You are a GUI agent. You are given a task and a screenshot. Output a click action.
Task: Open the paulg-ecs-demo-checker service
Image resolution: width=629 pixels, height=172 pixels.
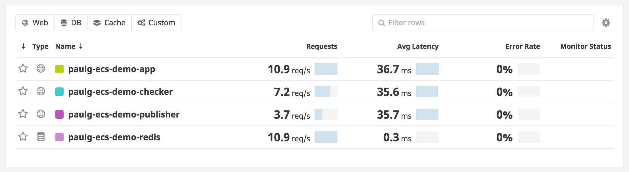pyautogui.click(x=121, y=92)
